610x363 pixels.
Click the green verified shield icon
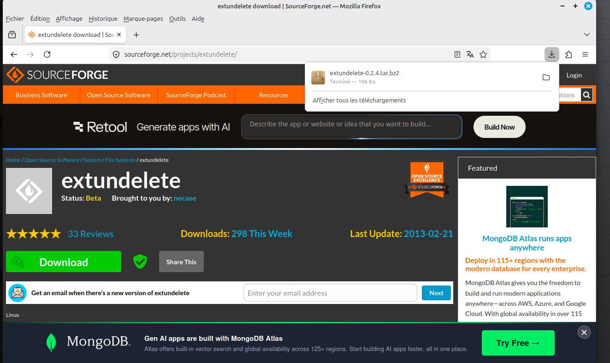click(140, 262)
